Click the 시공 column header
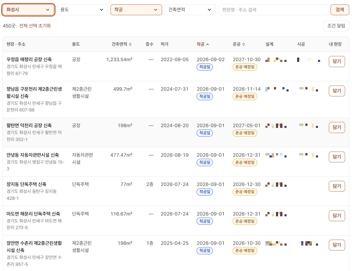Screen dimensions: 352x271 tap(301, 44)
